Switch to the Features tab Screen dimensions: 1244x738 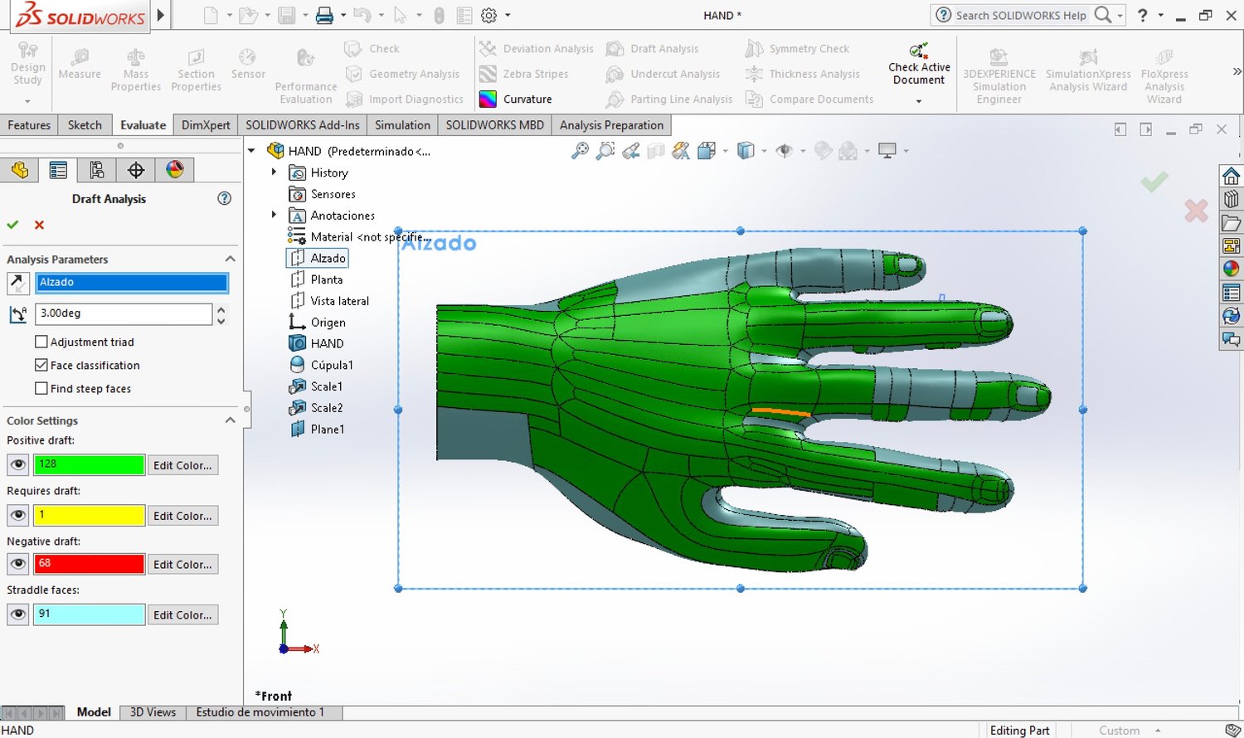point(29,125)
